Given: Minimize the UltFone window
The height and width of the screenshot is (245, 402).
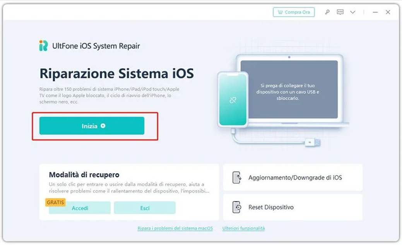Looking at the screenshot, I should point(375,12).
